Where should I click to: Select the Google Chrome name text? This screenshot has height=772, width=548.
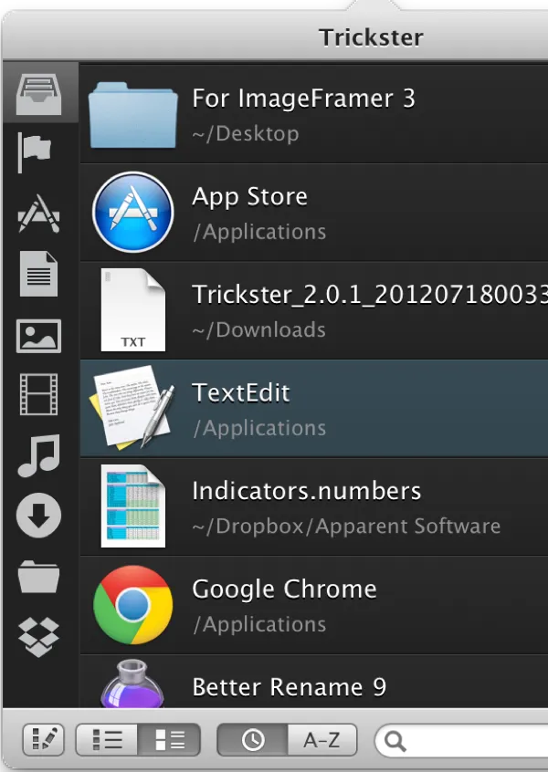tap(284, 589)
